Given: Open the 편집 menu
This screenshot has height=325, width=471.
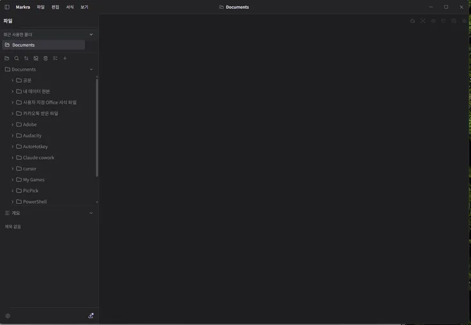Looking at the screenshot, I should [x=55, y=7].
